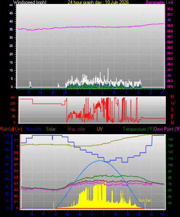The width and height of the screenshot is (180, 217).
Task: Click the green 130 temperature scale value
Action: 171,146
